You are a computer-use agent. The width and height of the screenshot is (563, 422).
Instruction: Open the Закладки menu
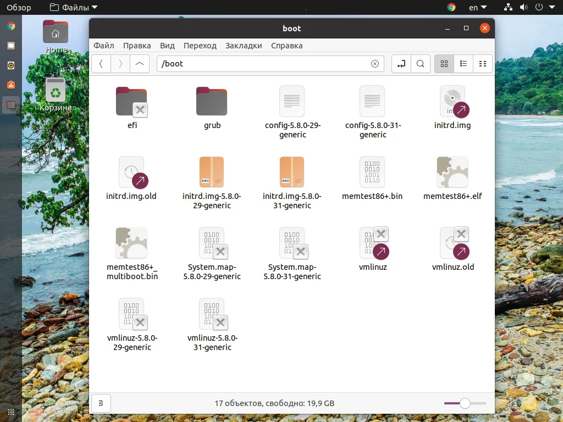pos(244,46)
